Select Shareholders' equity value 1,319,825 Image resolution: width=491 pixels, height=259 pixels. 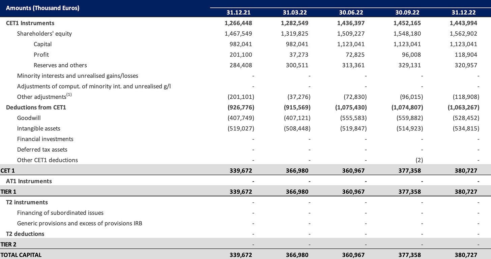point(295,34)
